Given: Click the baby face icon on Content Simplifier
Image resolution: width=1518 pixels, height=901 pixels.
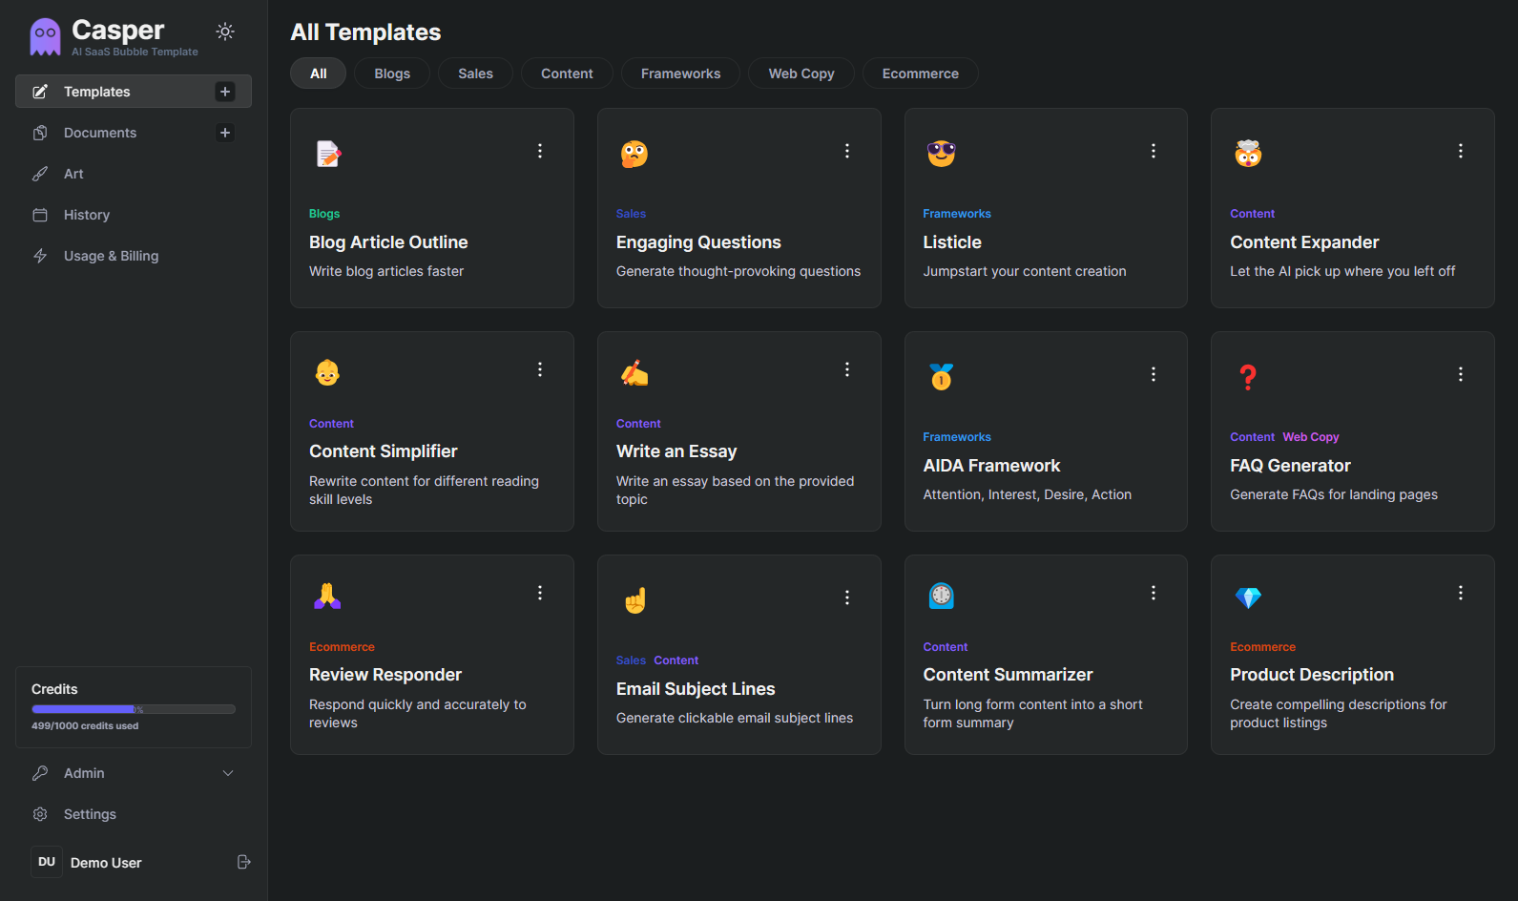Looking at the screenshot, I should [x=327, y=372].
